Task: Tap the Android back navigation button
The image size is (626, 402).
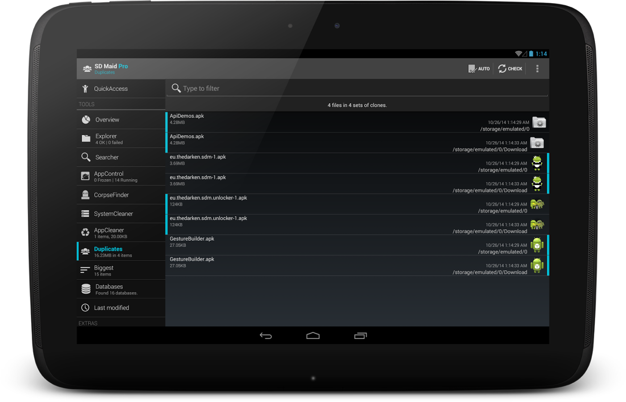Action: click(266, 336)
